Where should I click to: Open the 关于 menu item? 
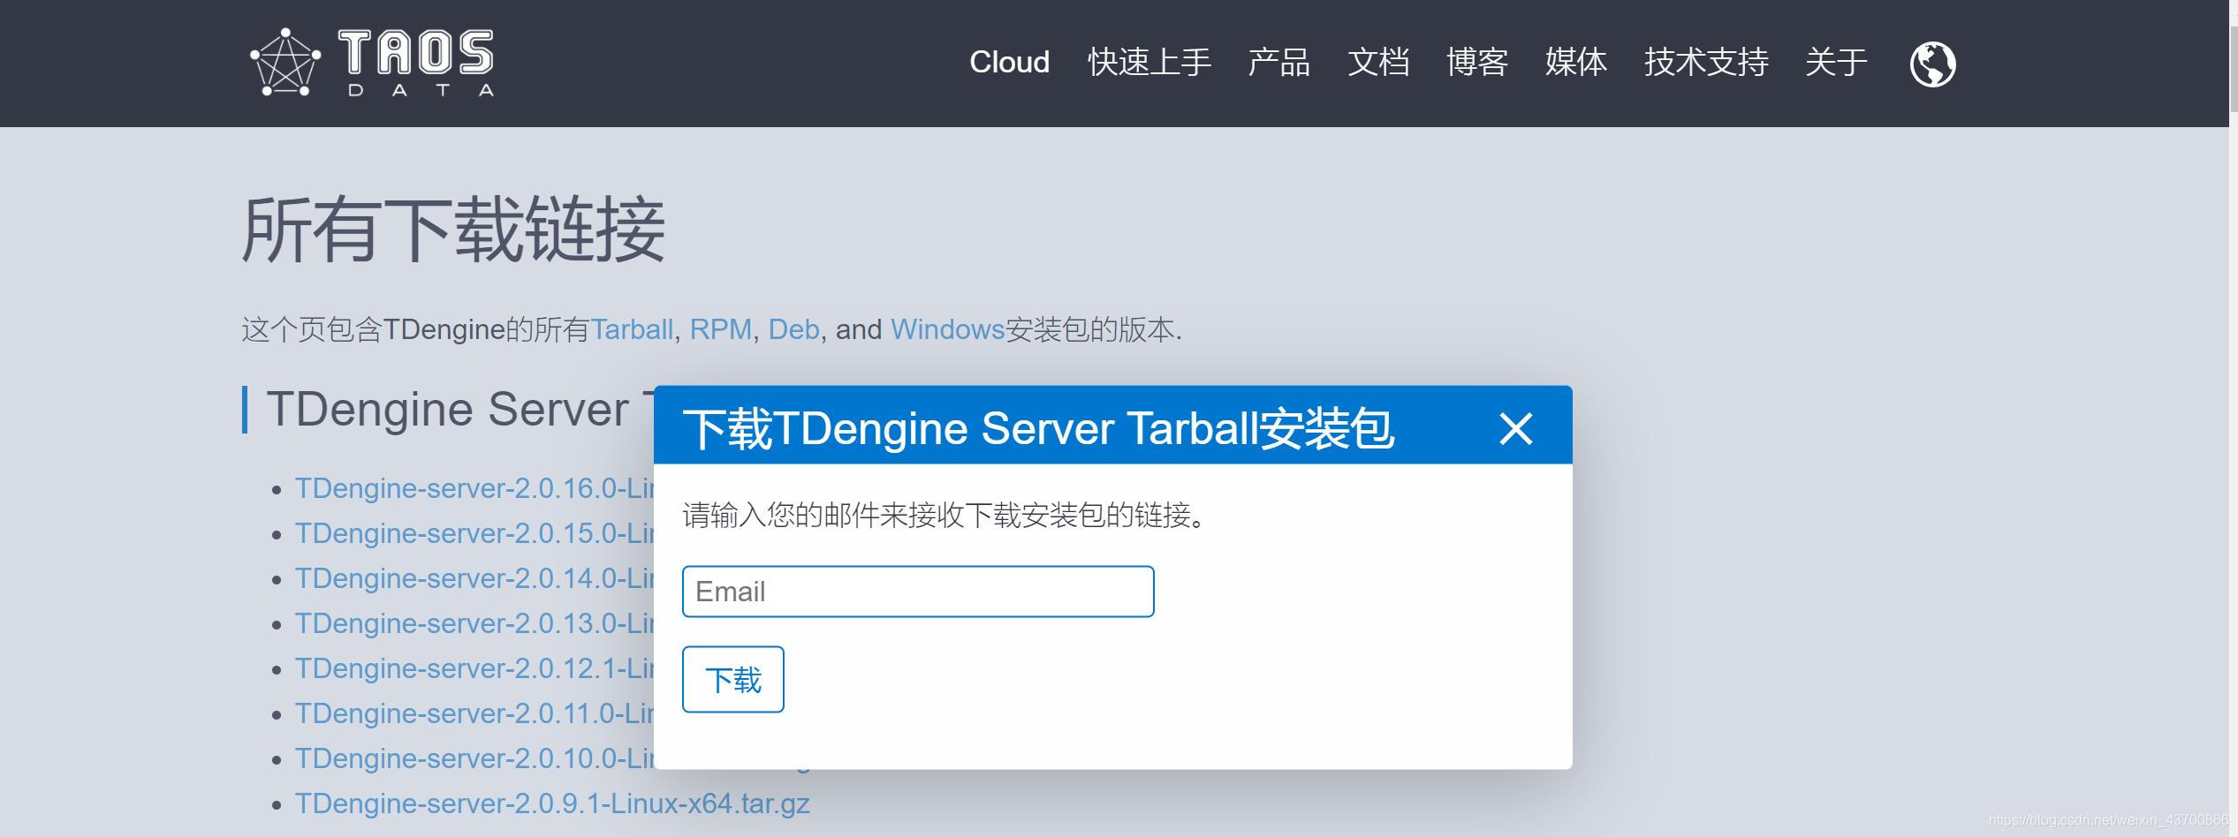click(x=1835, y=62)
